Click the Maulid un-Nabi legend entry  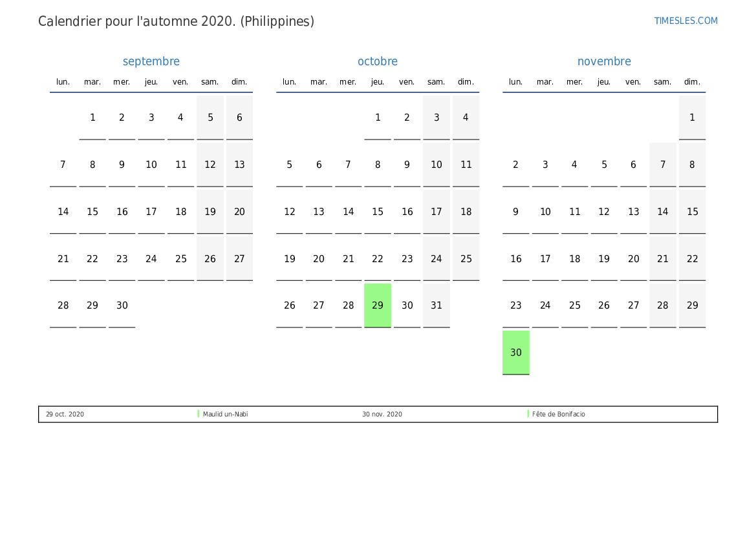(x=225, y=414)
